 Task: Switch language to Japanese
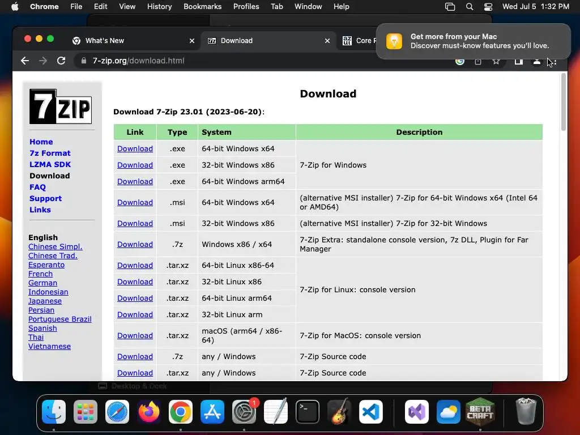tap(45, 301)
